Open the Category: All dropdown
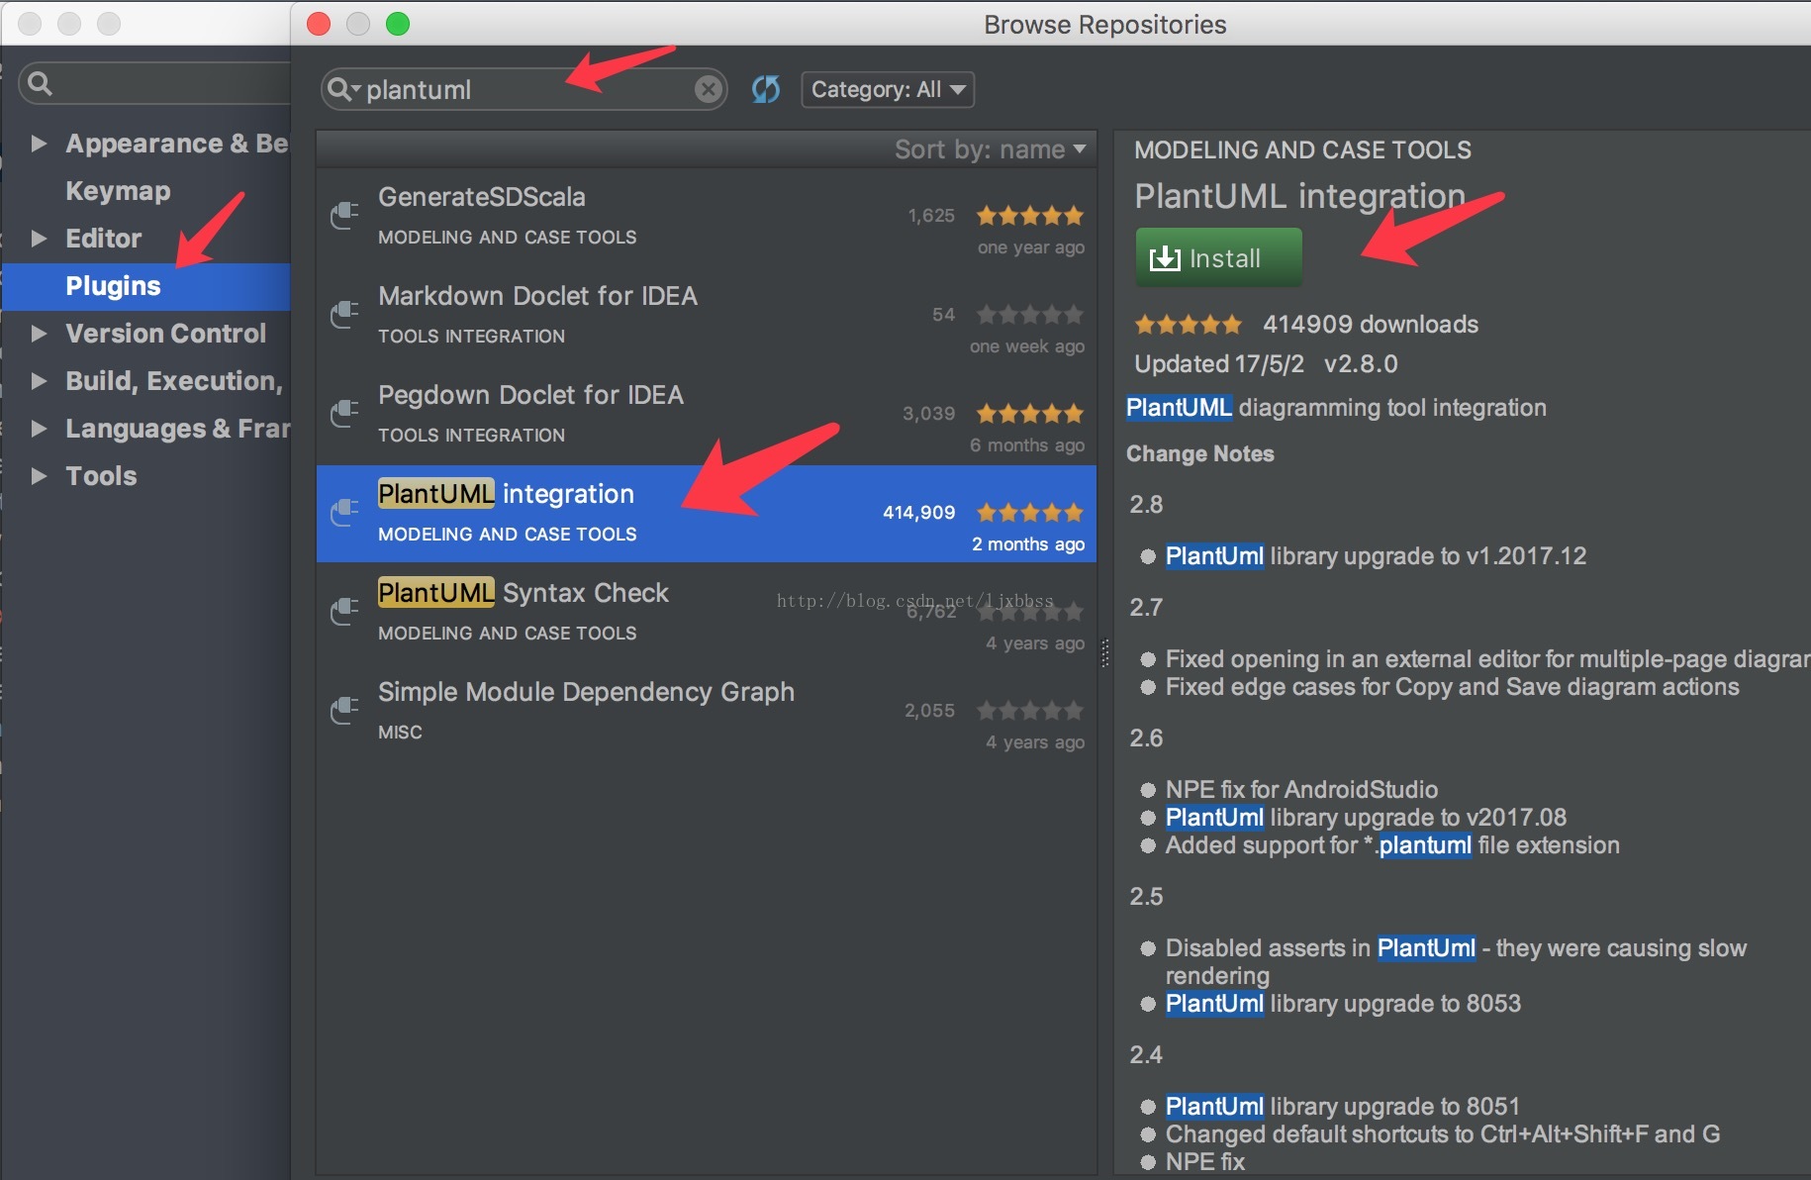Screen dimensions: 1811x1180 [888, 89]
